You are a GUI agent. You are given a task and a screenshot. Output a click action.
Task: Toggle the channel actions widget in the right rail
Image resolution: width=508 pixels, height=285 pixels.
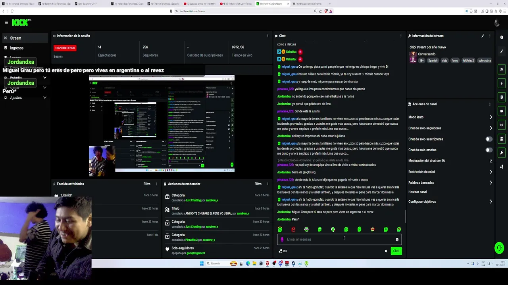[502, 139]
